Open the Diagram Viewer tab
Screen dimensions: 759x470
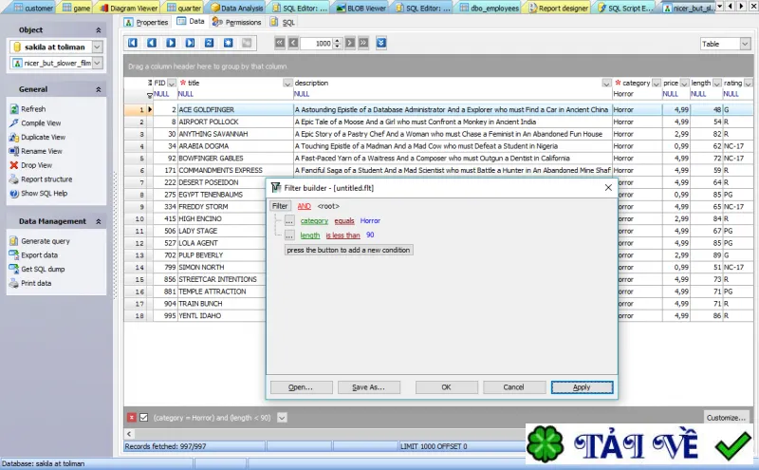click(x=129, y=8)
